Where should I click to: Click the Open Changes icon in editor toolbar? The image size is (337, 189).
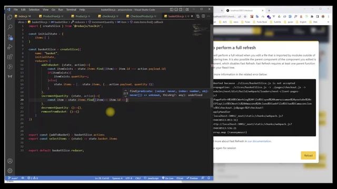tap(198, 16)
